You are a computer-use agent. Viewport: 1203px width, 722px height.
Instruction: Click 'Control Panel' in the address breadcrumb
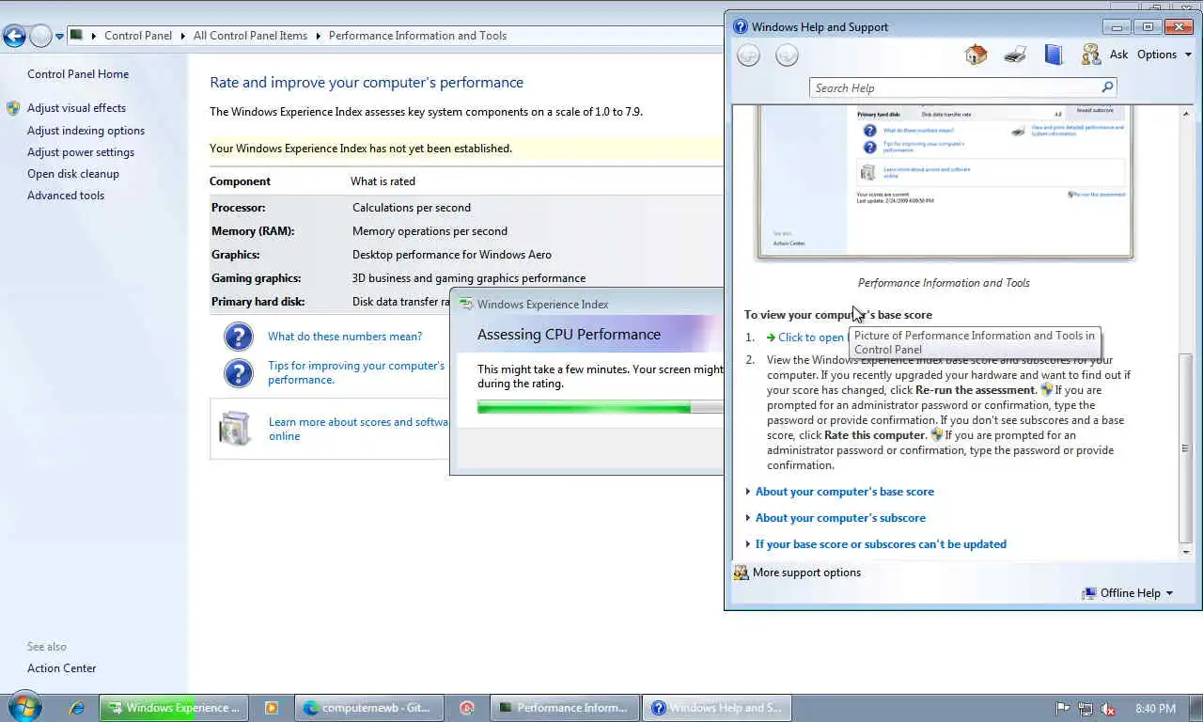click(138, 36)
